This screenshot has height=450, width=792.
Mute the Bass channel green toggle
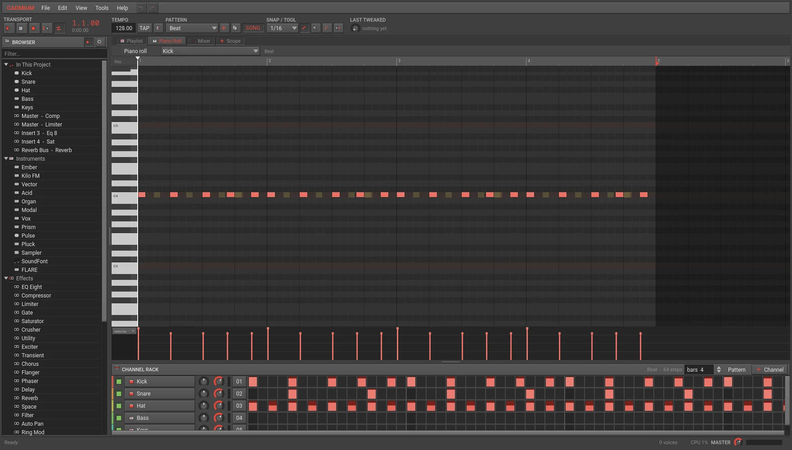[119, 418]
